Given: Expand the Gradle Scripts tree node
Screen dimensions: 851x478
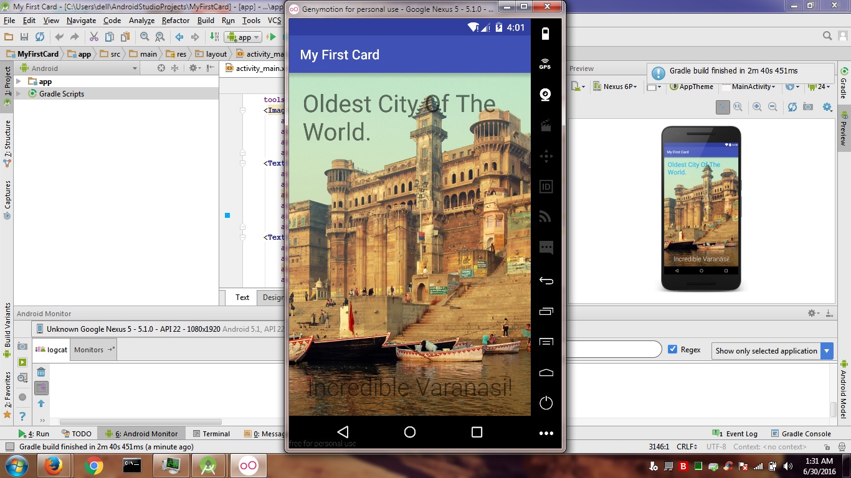Looking at the screenshot, I should [x=19, y=93].
